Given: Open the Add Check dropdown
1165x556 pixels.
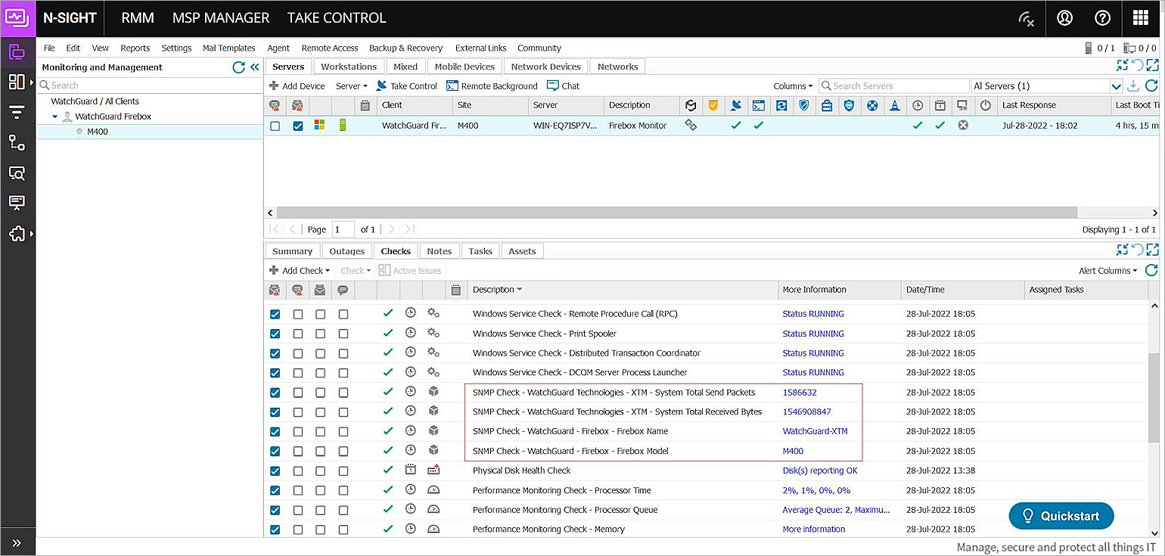Looking at the screenshot, I should (300, 271).
